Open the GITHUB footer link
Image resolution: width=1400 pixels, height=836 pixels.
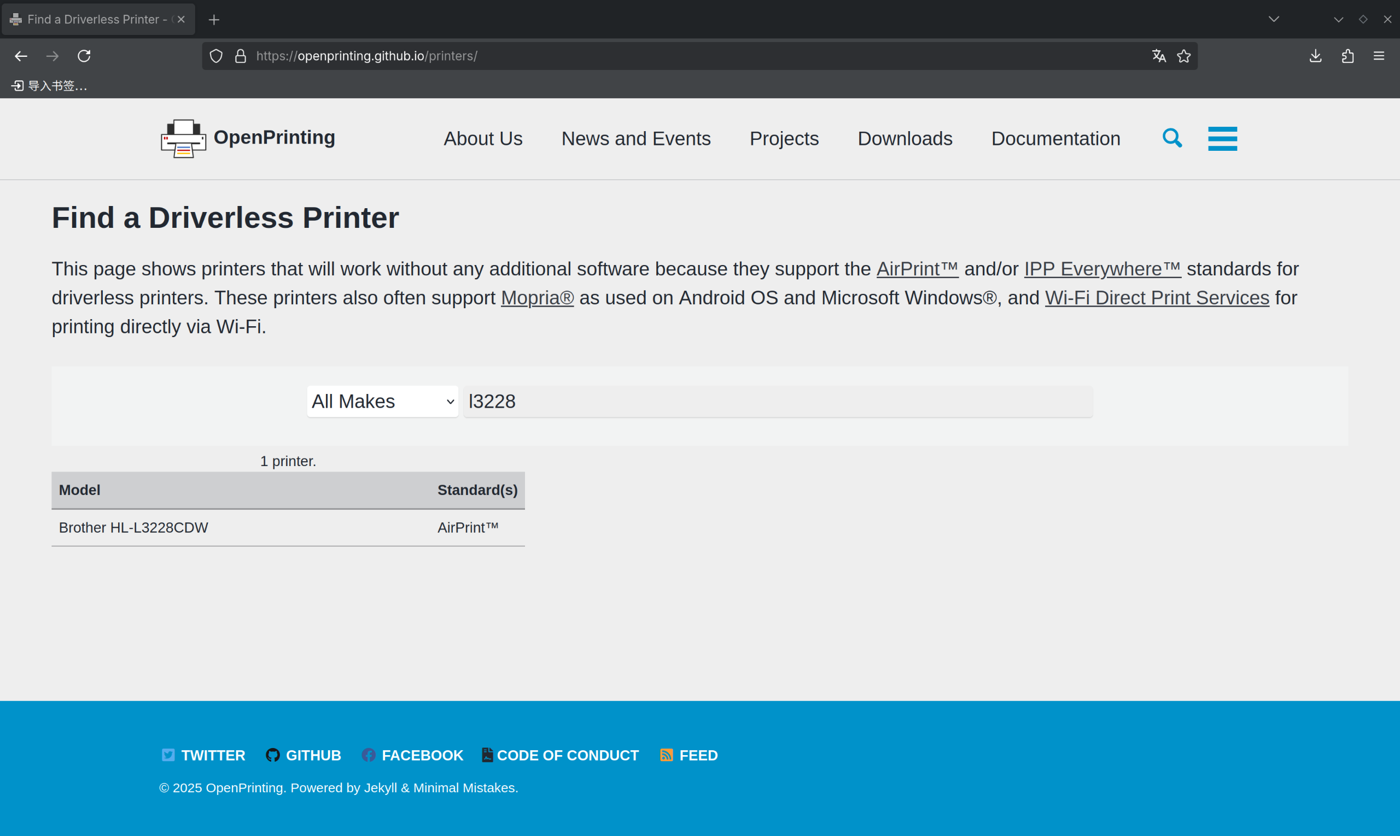[304, 756]
